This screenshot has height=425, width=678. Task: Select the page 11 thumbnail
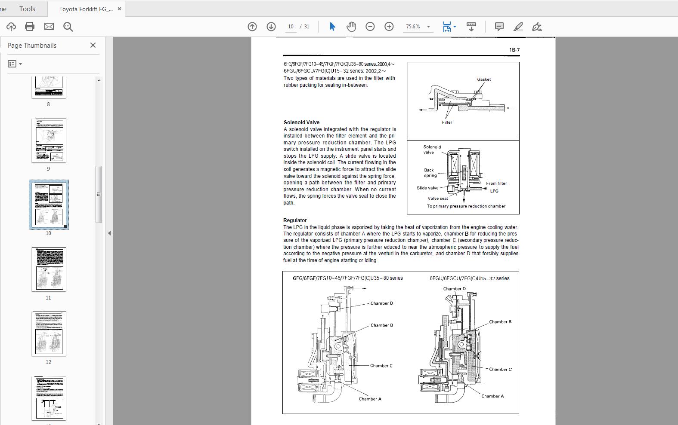coord(49,269)
